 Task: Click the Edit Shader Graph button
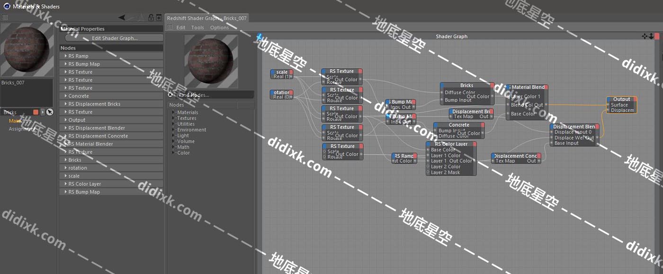tap(115, 38)
